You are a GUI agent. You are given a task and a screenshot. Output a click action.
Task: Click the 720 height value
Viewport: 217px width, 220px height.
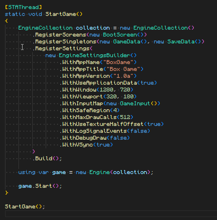tap(125, 90)
